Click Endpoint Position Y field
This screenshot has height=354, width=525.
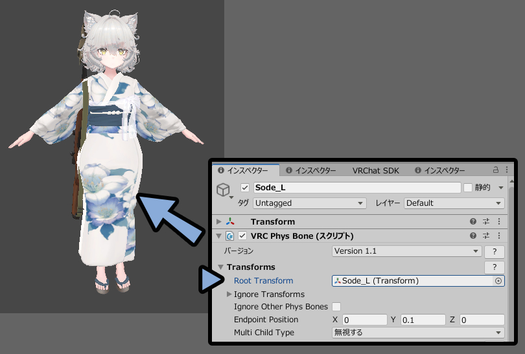423,320
